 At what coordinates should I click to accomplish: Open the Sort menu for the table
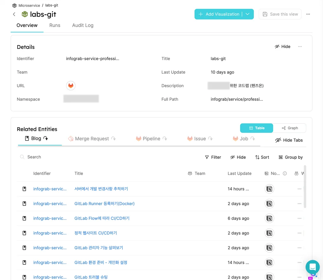point(262,157)
